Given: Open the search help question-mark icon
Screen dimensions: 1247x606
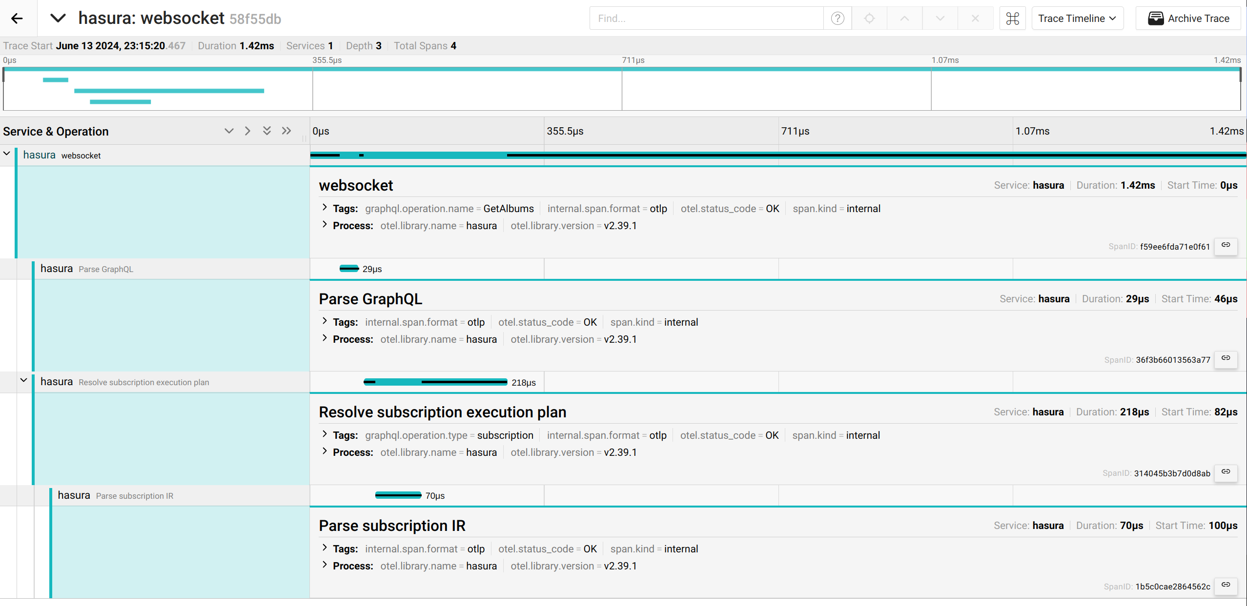Looking at the screenshot, I should coord(837,18).
